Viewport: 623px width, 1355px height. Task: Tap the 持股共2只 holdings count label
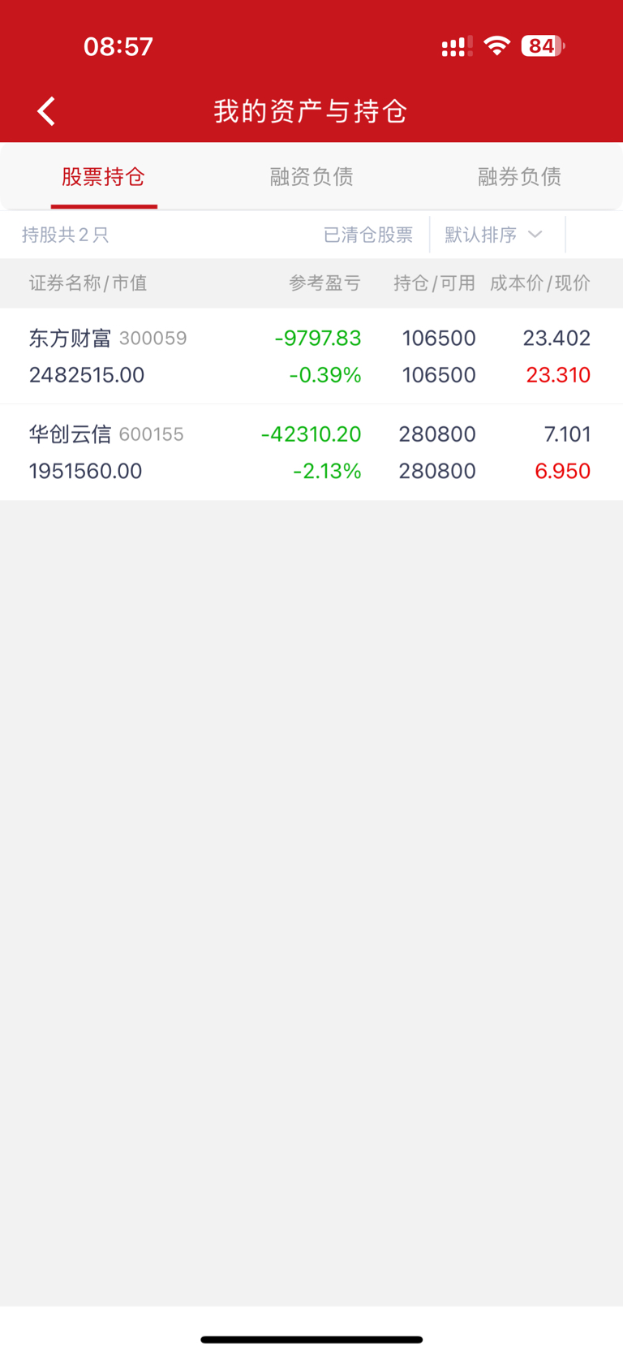(65, 235)
